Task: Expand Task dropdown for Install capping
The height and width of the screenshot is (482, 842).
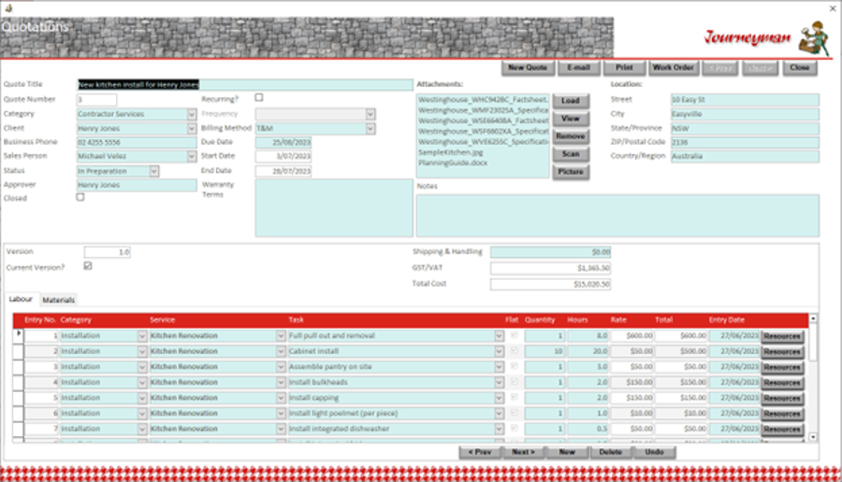Action: point(499,398)
